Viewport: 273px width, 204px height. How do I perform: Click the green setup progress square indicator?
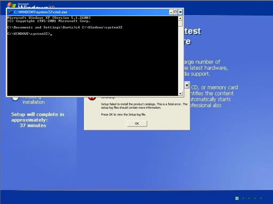point(237,198)
